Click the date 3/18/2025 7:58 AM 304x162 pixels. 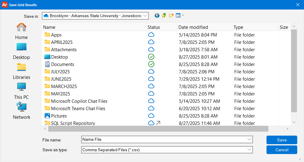[198, 49]
